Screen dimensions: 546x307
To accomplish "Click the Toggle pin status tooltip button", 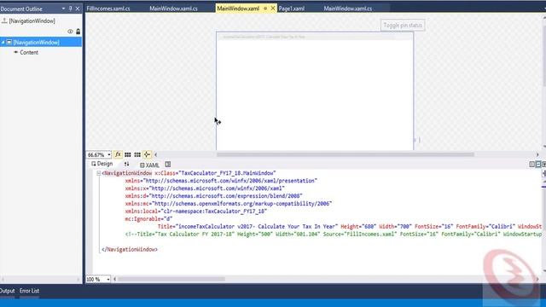I will [403, 25].
